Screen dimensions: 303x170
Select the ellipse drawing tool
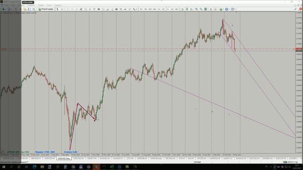(x=116, y=9)
